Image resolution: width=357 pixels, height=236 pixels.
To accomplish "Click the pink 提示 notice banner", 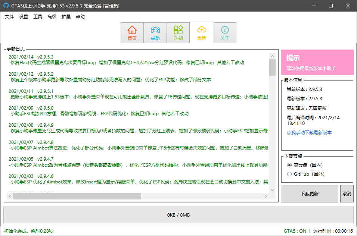I will 317,62.
